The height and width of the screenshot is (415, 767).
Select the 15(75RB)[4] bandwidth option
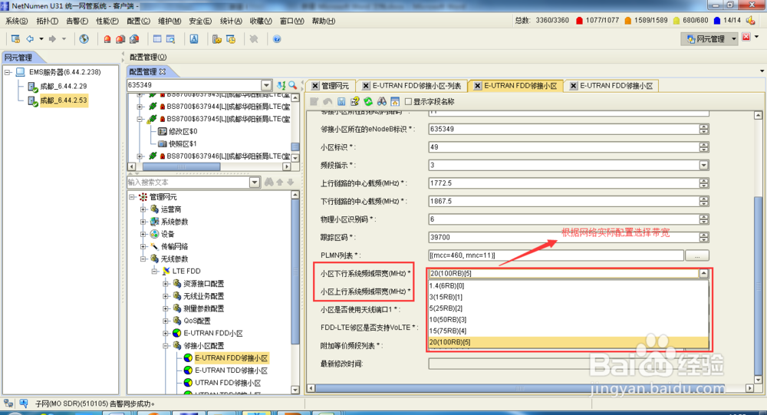tap(568, 331)
